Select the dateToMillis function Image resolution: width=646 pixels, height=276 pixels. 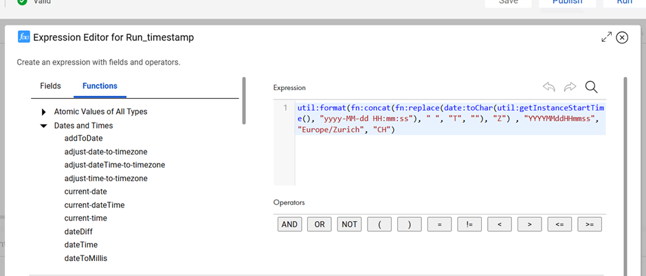(86, 258)
